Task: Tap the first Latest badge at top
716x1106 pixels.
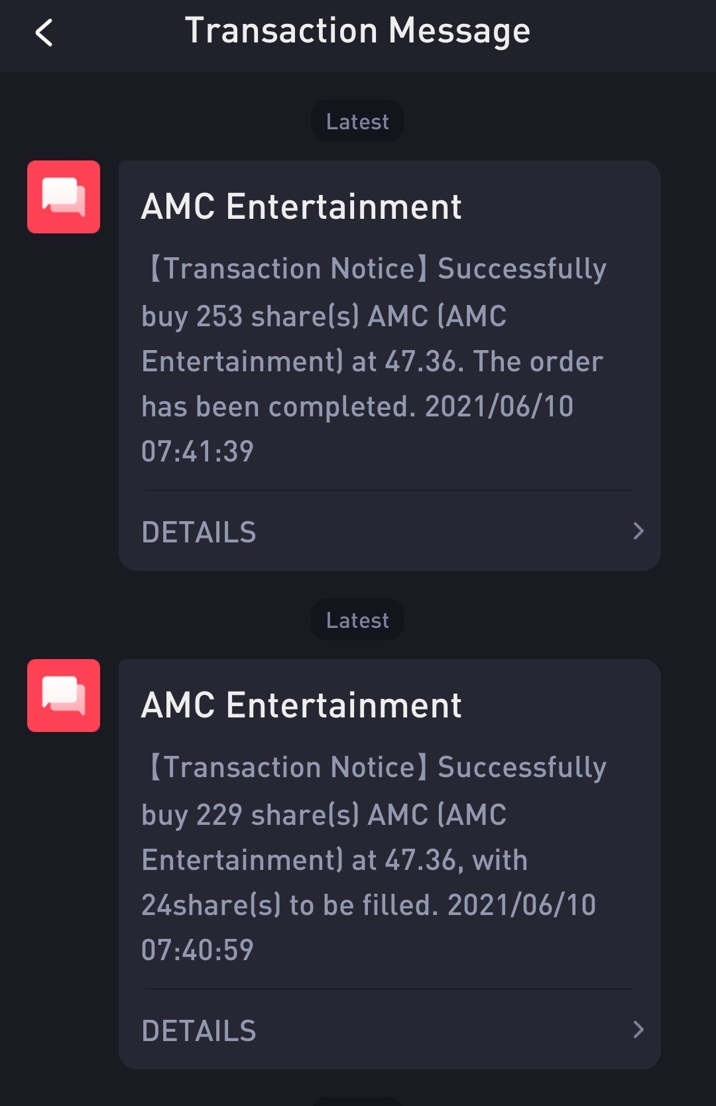Action: tap(357, 121)
